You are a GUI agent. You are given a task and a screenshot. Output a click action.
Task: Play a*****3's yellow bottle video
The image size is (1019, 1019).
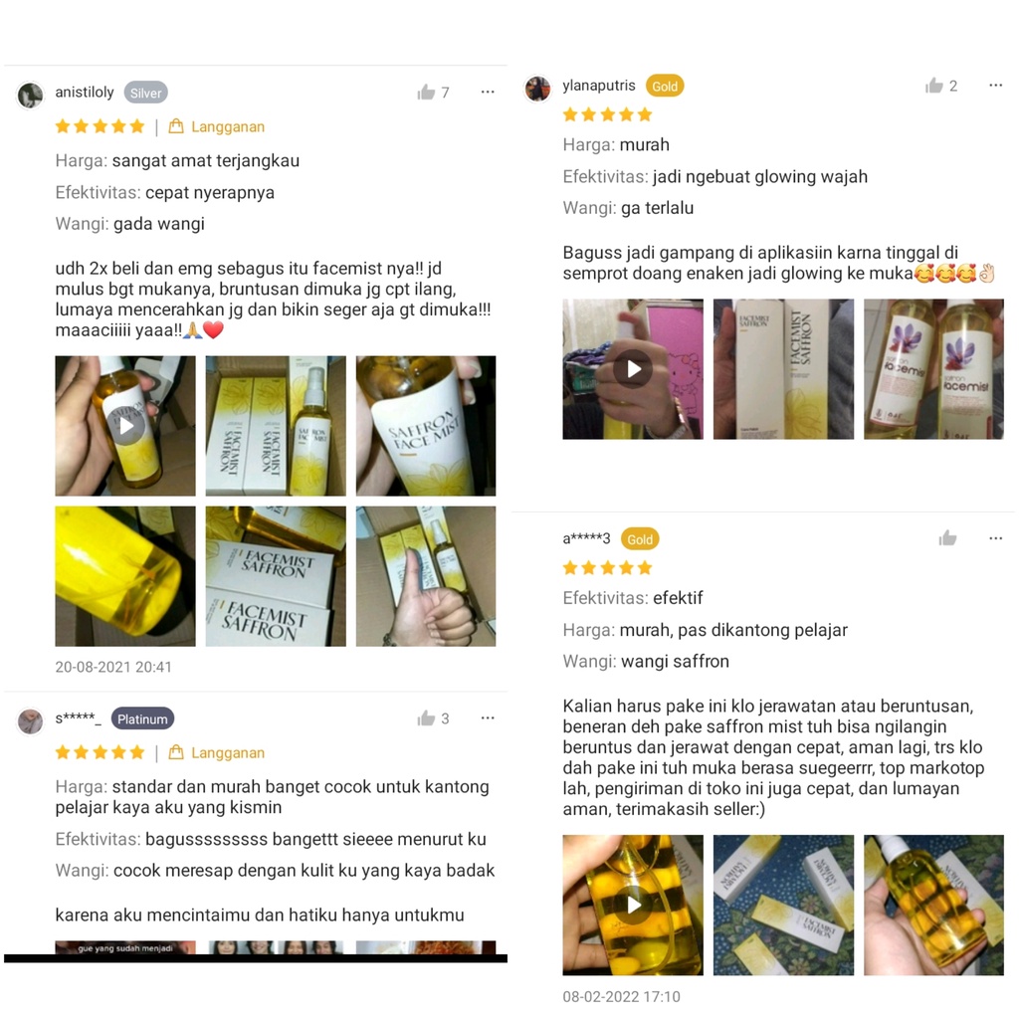[x=633, y=905]
